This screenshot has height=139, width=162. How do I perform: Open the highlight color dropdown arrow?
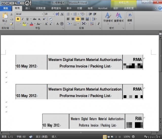pyautogui.click(x=28, y=24)
